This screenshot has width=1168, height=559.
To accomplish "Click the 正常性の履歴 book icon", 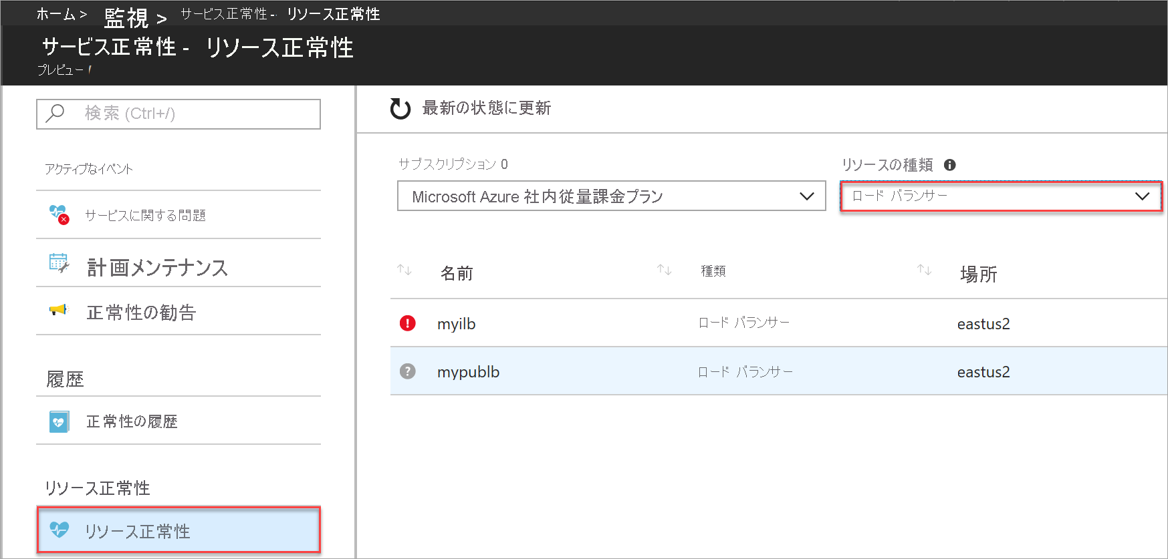I will coord(59,421).
